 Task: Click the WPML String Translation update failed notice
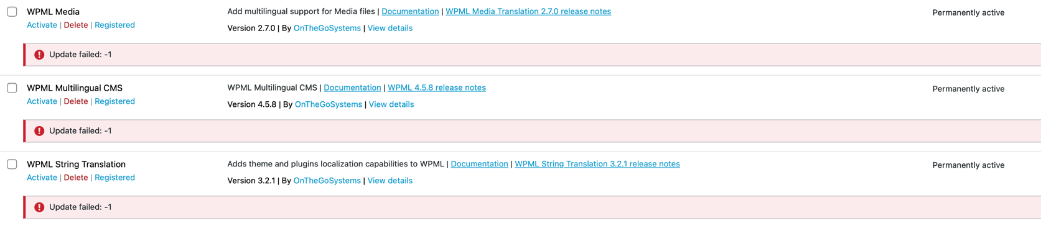[x=532, y=207]
